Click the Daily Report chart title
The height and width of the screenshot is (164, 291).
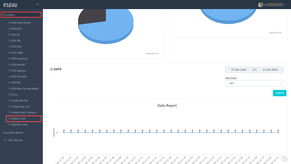pos(167,106)
